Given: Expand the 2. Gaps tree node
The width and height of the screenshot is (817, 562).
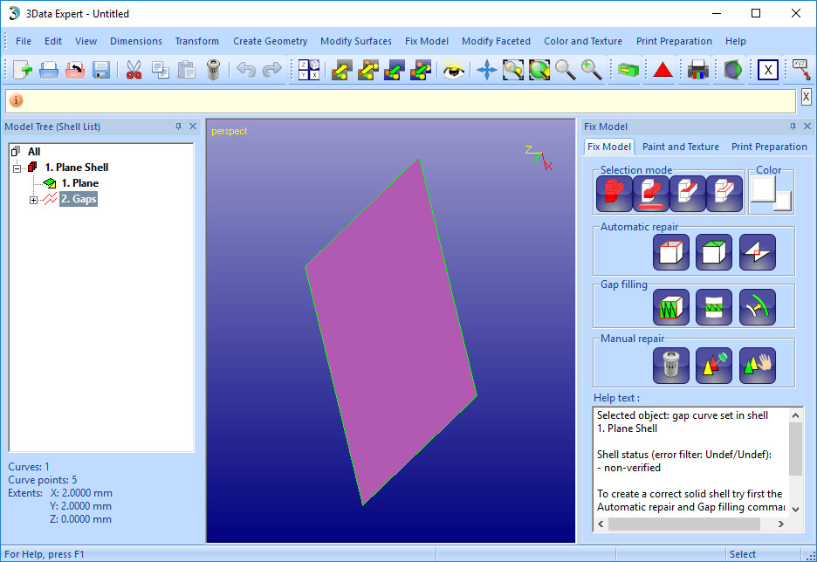Looking at the screenshot, I should pyautogui.click(x=33, y=200).
